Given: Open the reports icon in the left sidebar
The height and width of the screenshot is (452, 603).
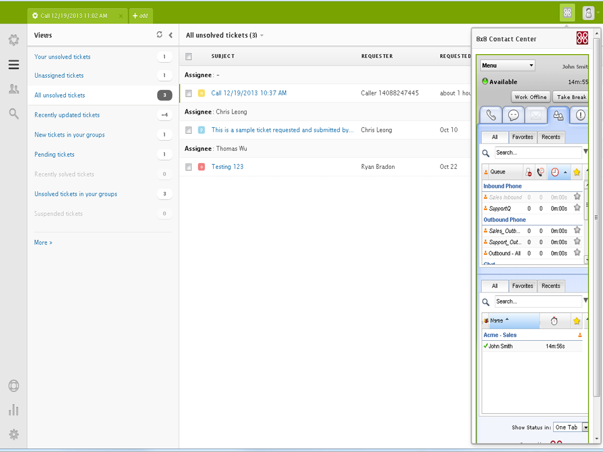Looking at the screenshot, I should click(14, 410).
